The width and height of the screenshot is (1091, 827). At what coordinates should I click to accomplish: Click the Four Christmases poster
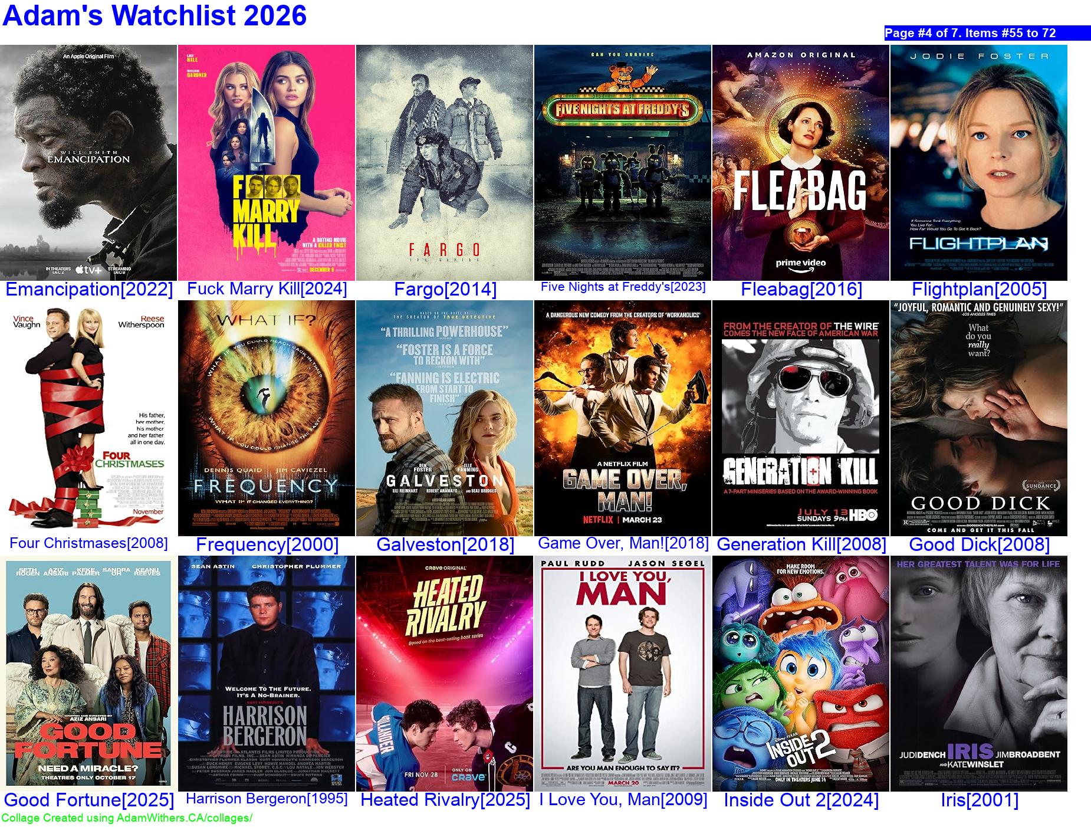pyautogui.click(x=88, y=418)
